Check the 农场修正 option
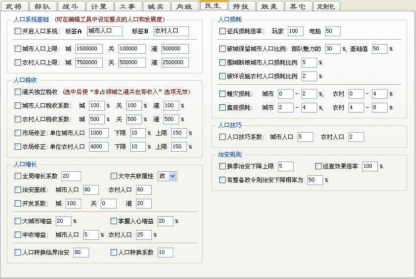 (x=18, y=146)
